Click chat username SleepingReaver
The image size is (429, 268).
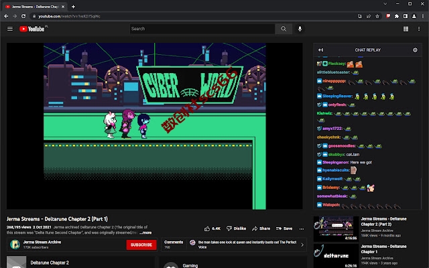pyautogui.click(x=337, y=96)
